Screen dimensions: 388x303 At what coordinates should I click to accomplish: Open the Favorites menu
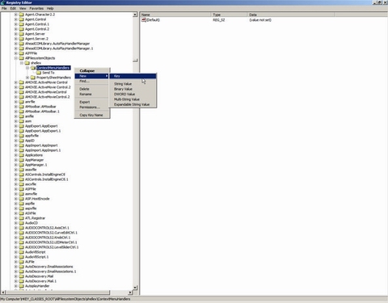[x=36, y=8]
